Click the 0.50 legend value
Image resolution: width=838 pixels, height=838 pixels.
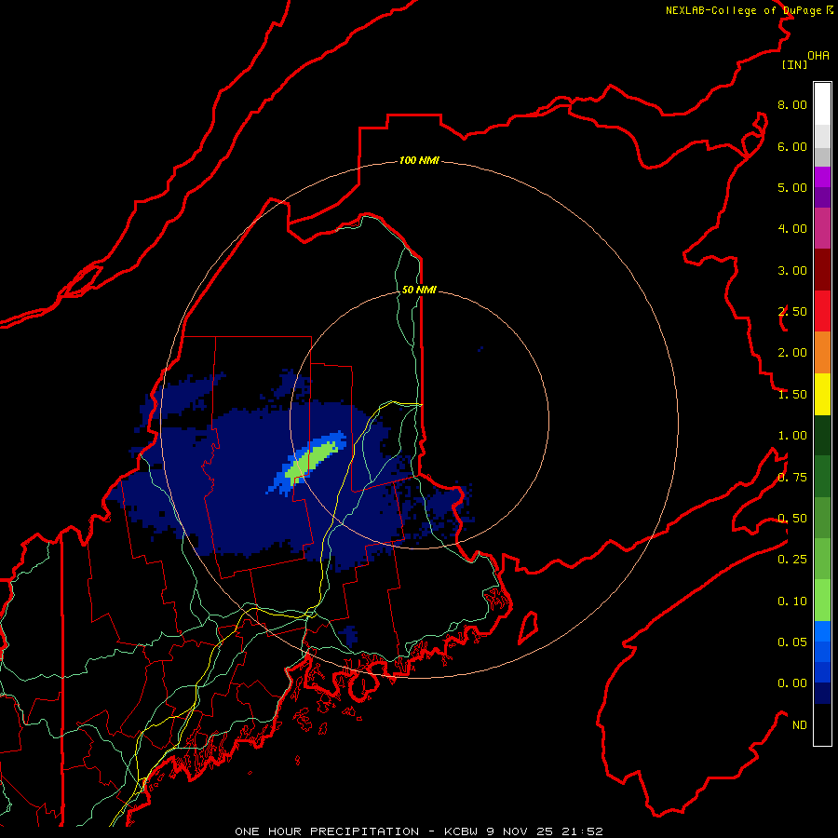click(x=792, y=519)
